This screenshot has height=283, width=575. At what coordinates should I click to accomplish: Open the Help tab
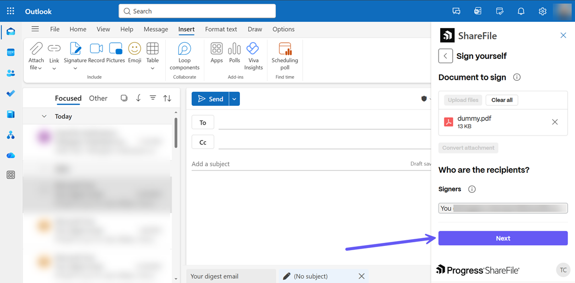[x=127, y=29]
